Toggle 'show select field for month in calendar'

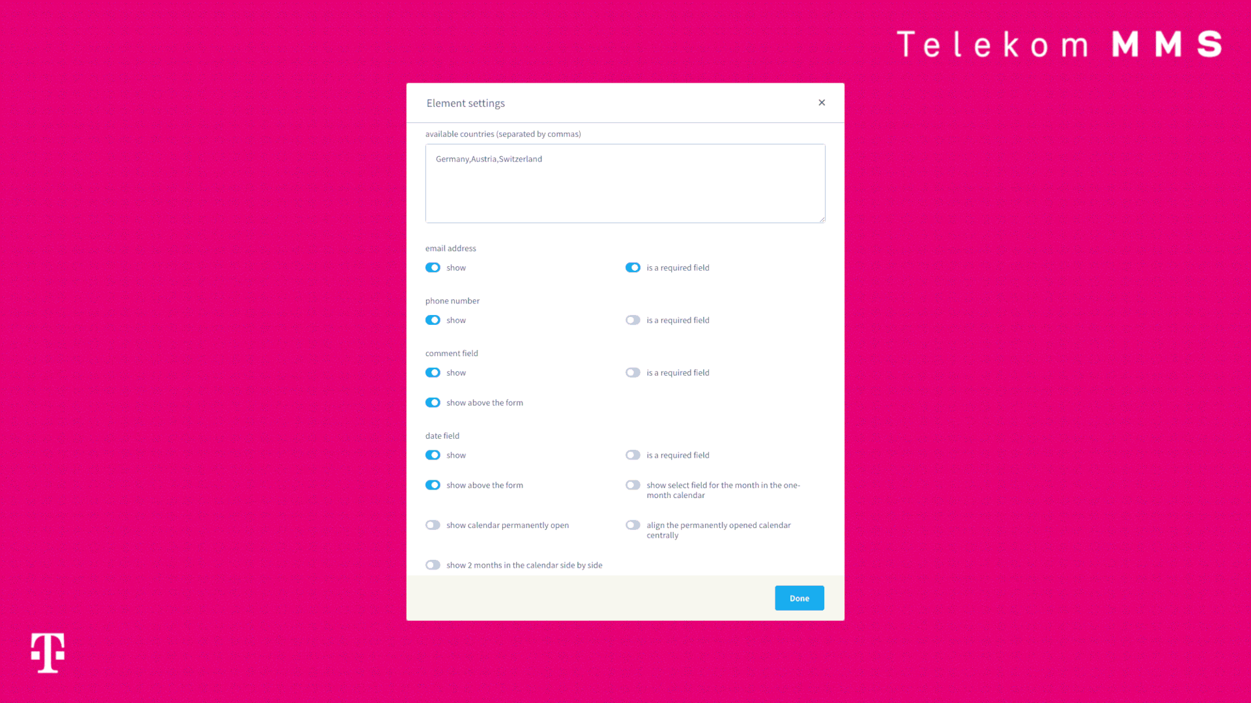pos(633,485)
